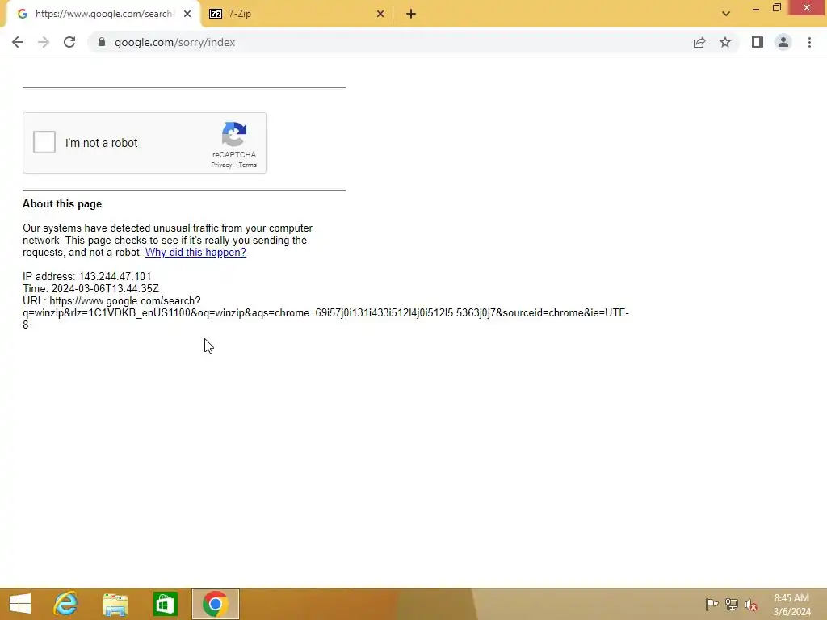Close the Google search tab
Viewport: 827px width, 620px height.
pos(187,14)
